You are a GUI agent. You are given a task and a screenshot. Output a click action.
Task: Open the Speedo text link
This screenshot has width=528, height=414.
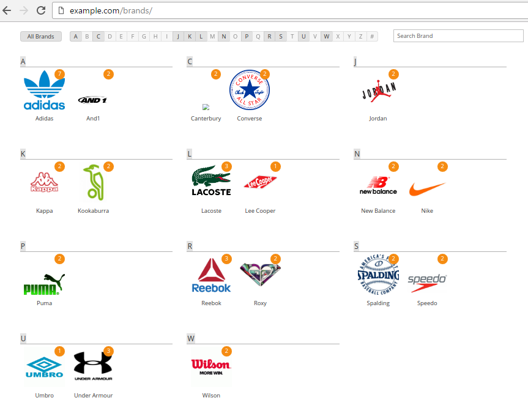point(427,303)
